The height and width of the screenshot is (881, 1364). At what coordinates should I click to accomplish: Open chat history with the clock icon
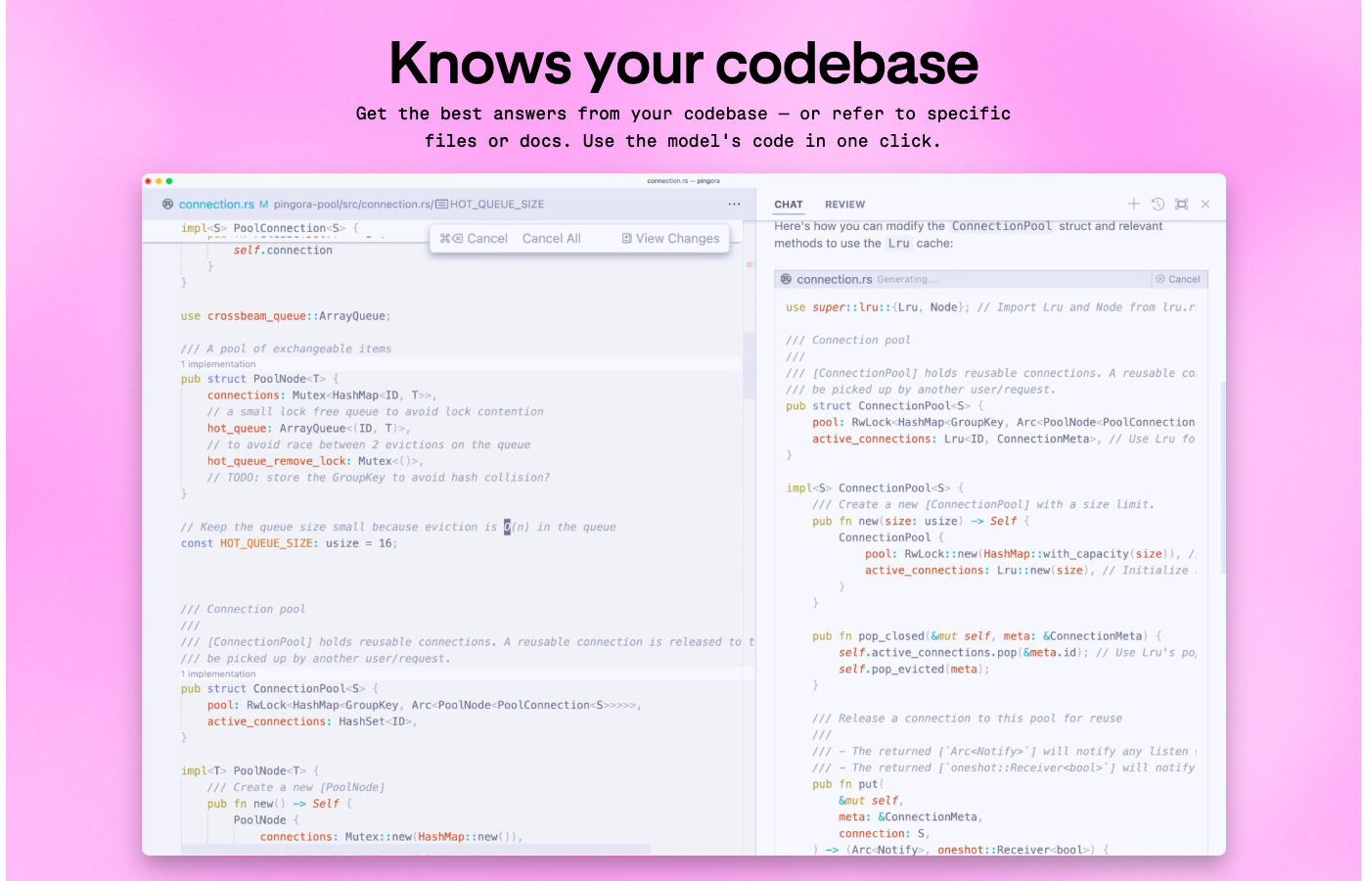pyautogui.click(x=1158, y=204)
